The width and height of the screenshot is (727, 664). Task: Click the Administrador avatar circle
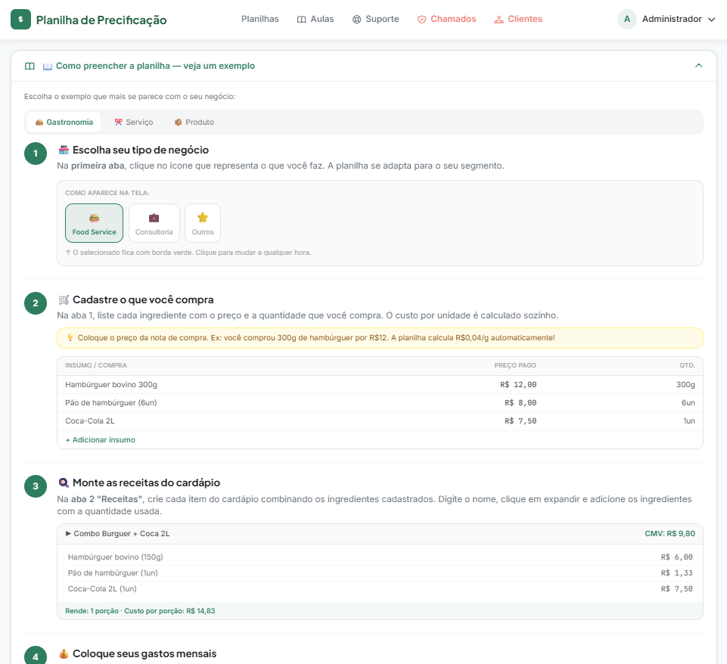pyautogui.click(x=627, y=19)
